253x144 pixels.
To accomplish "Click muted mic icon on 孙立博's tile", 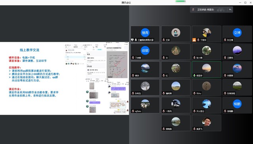I will 225,40.
